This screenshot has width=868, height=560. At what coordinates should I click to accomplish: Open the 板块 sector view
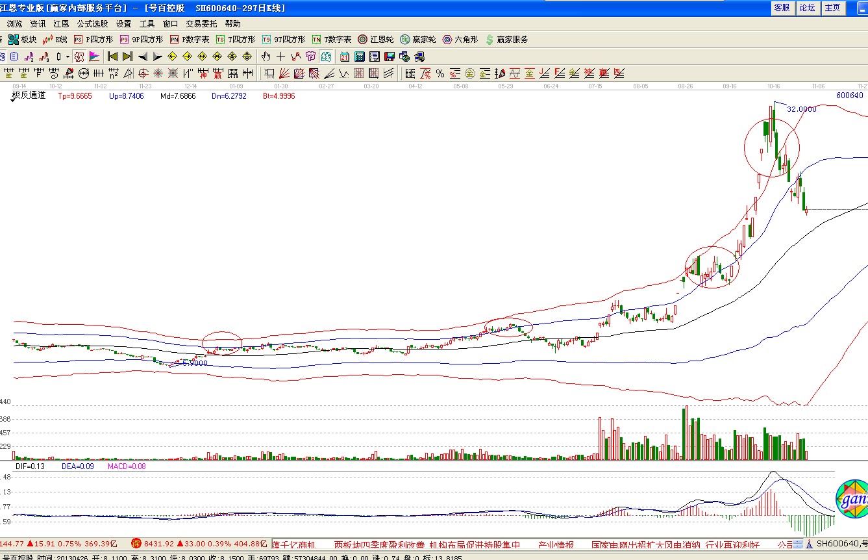(22, 40)
